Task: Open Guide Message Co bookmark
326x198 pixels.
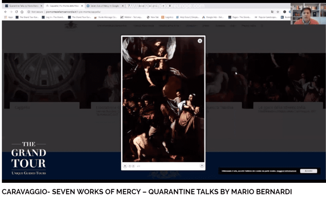Action: pyautogui.click(x=105, y=17)
